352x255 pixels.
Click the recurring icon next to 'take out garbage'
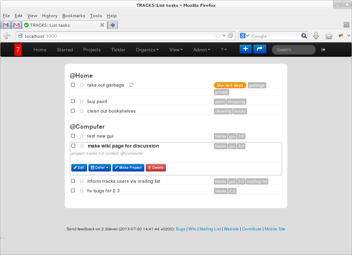coord(131,85)
